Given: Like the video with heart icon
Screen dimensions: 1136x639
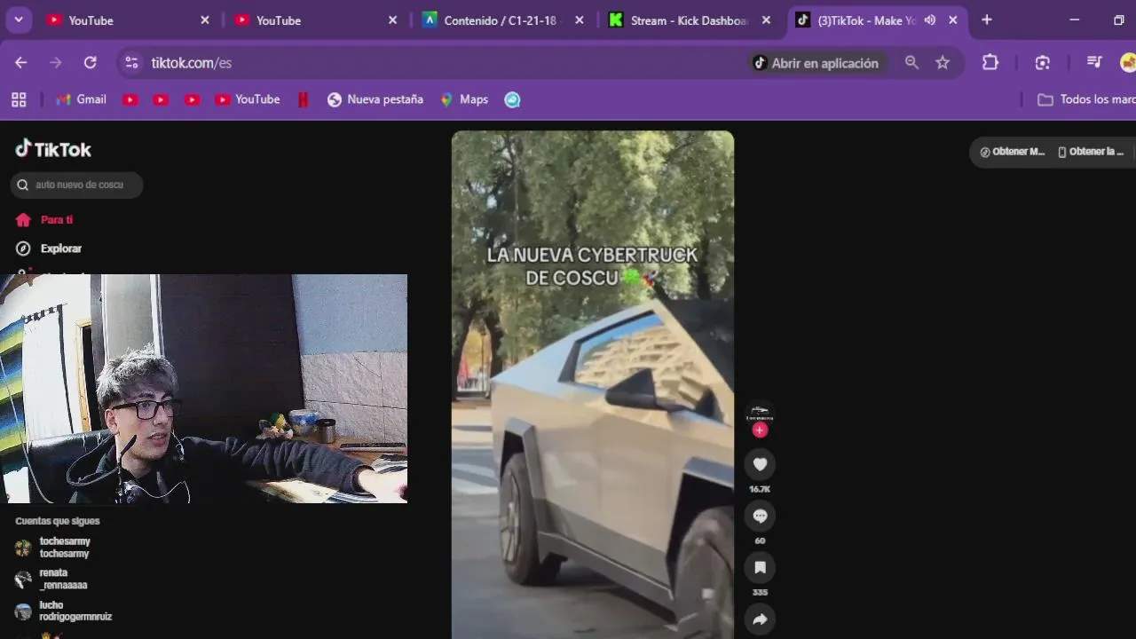Looking at the screenshot, I should click(x=760, y=464).
